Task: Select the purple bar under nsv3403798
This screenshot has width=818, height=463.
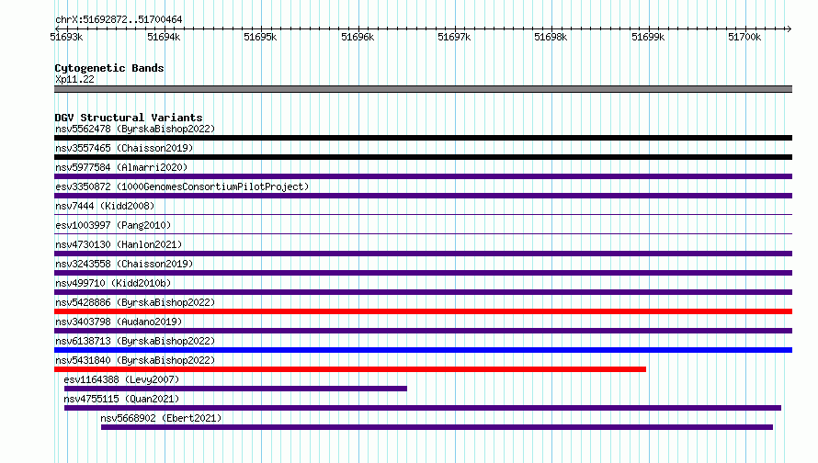Action: (423, 331)
